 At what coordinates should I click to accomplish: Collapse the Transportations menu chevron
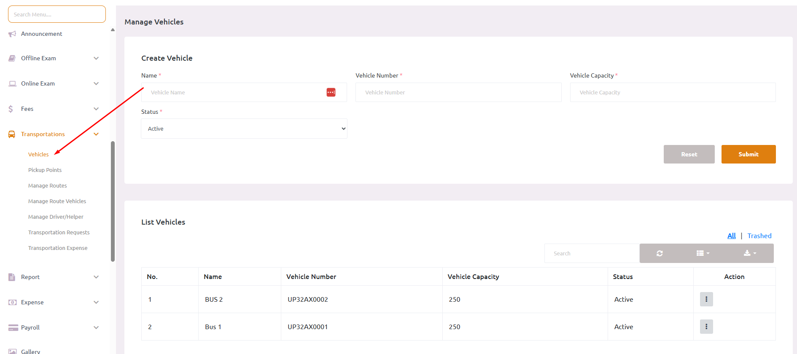click(96, 134)
